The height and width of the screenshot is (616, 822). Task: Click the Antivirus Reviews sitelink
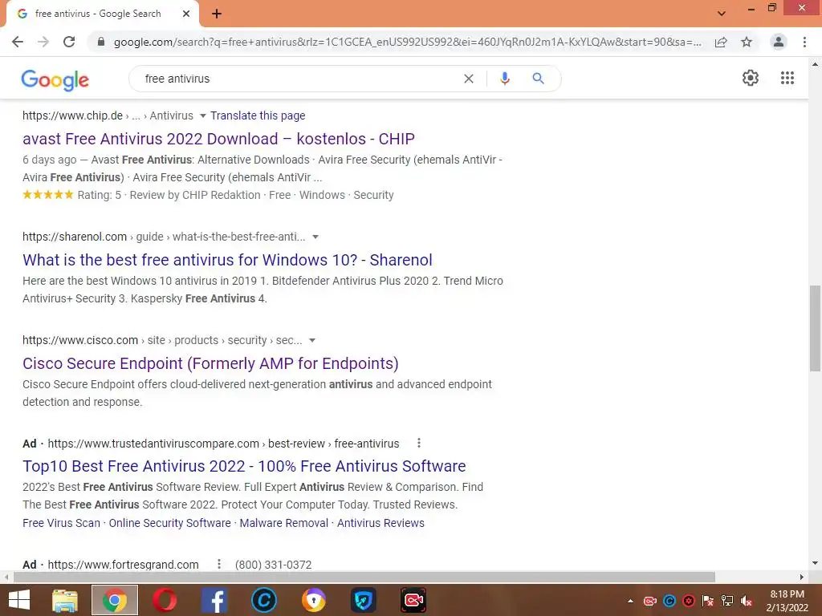coord(380,523)
